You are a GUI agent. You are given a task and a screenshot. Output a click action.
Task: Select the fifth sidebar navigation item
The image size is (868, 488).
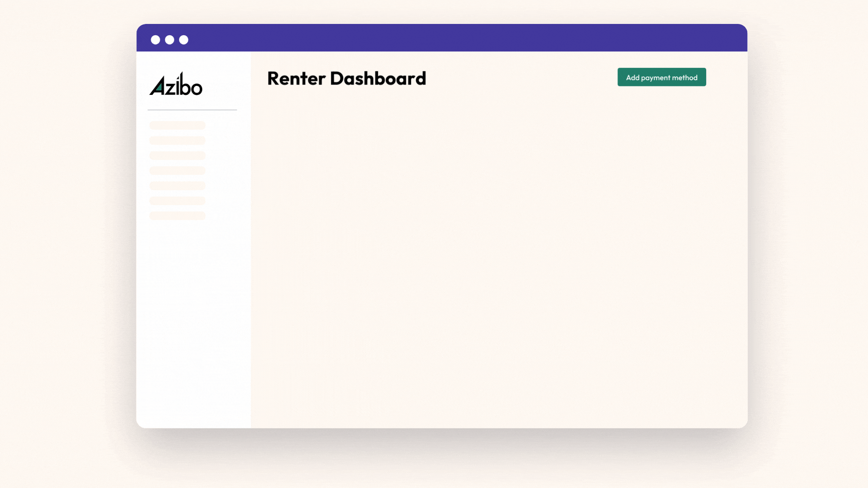click(x=176, y=186)
